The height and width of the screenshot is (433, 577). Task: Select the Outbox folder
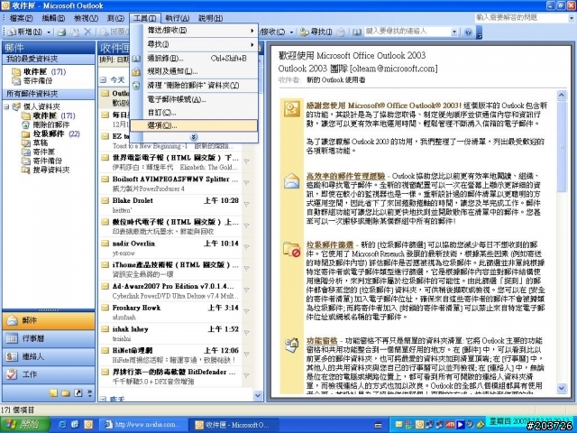pos(38,152)
